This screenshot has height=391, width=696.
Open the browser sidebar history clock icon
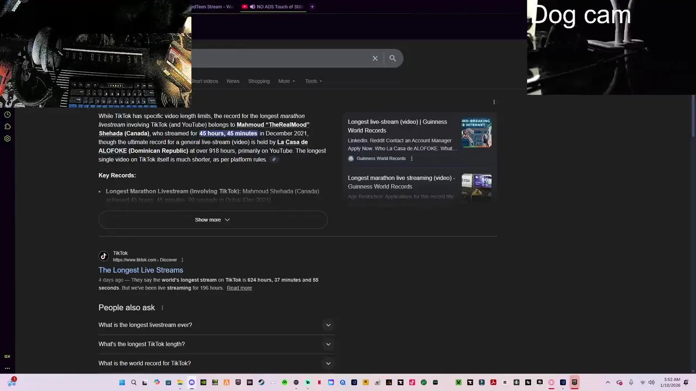8,115
